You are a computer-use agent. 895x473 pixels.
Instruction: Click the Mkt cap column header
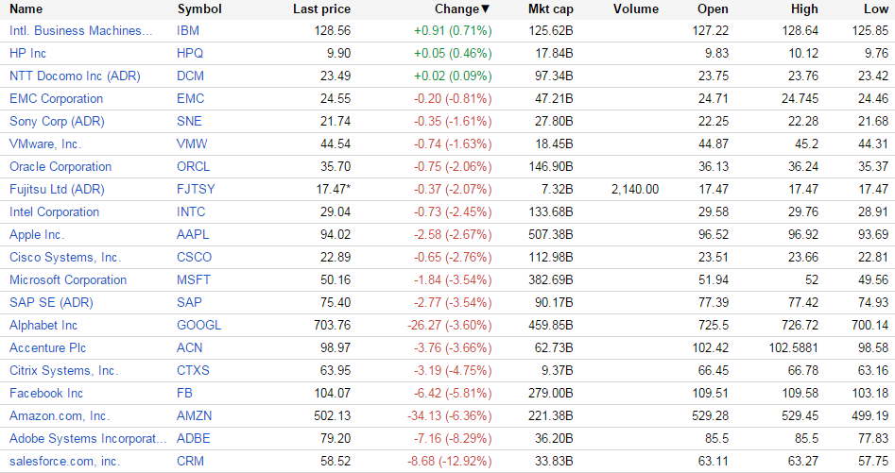[550, 9]
